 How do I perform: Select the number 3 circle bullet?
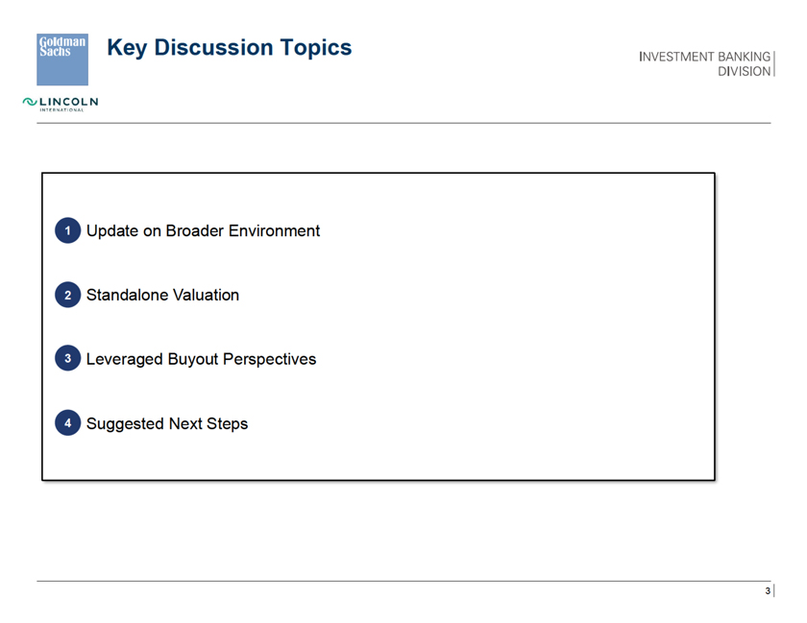coord(67,359)
